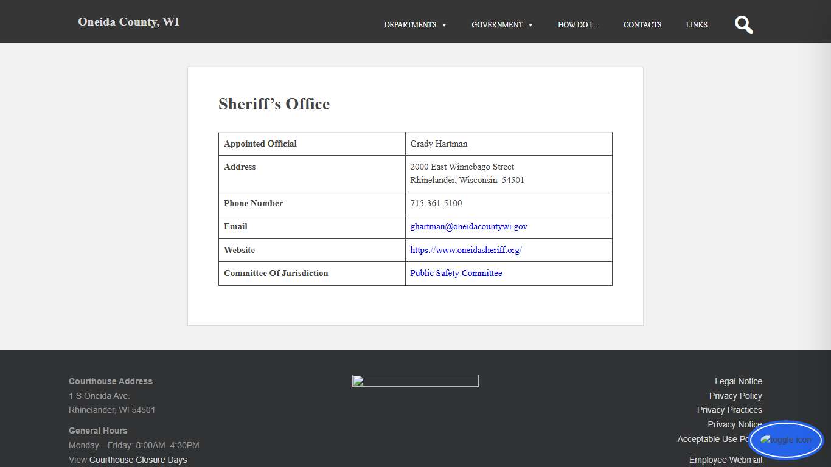Open the Legal Notice page
The height and width of the screenshot is (467, 831).
click(739, 381)
